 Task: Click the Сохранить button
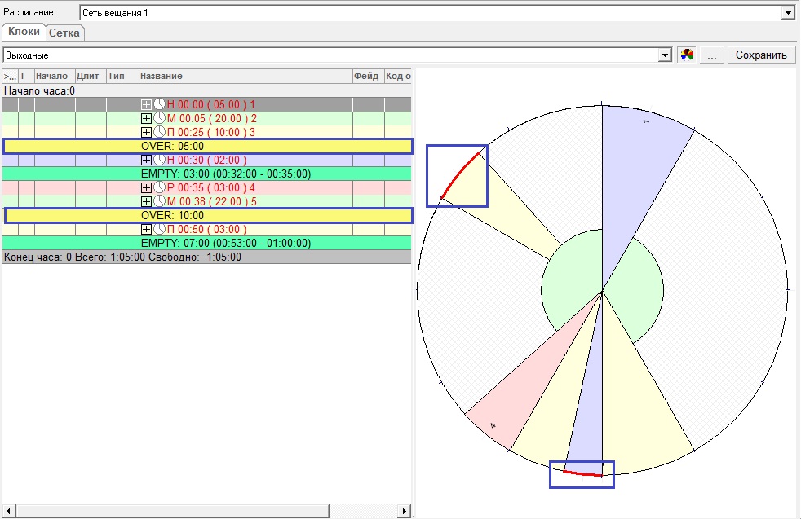[761, 55]
